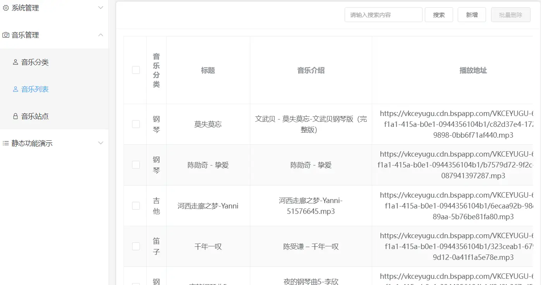541x285 pixels.
Task: Click the list icon beside 静态功能演示
Action: [x=6, y=143]
